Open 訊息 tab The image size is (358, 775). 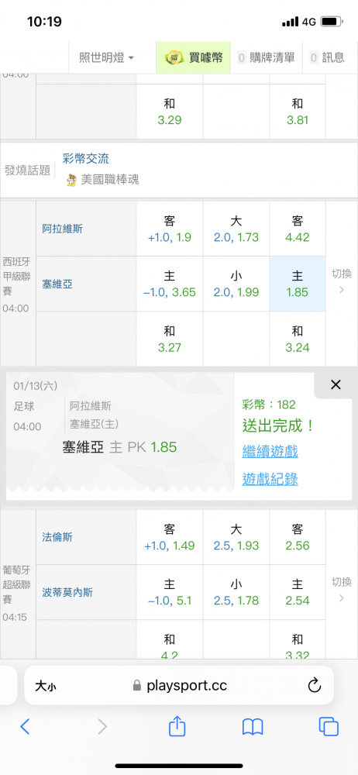[327, 58]
